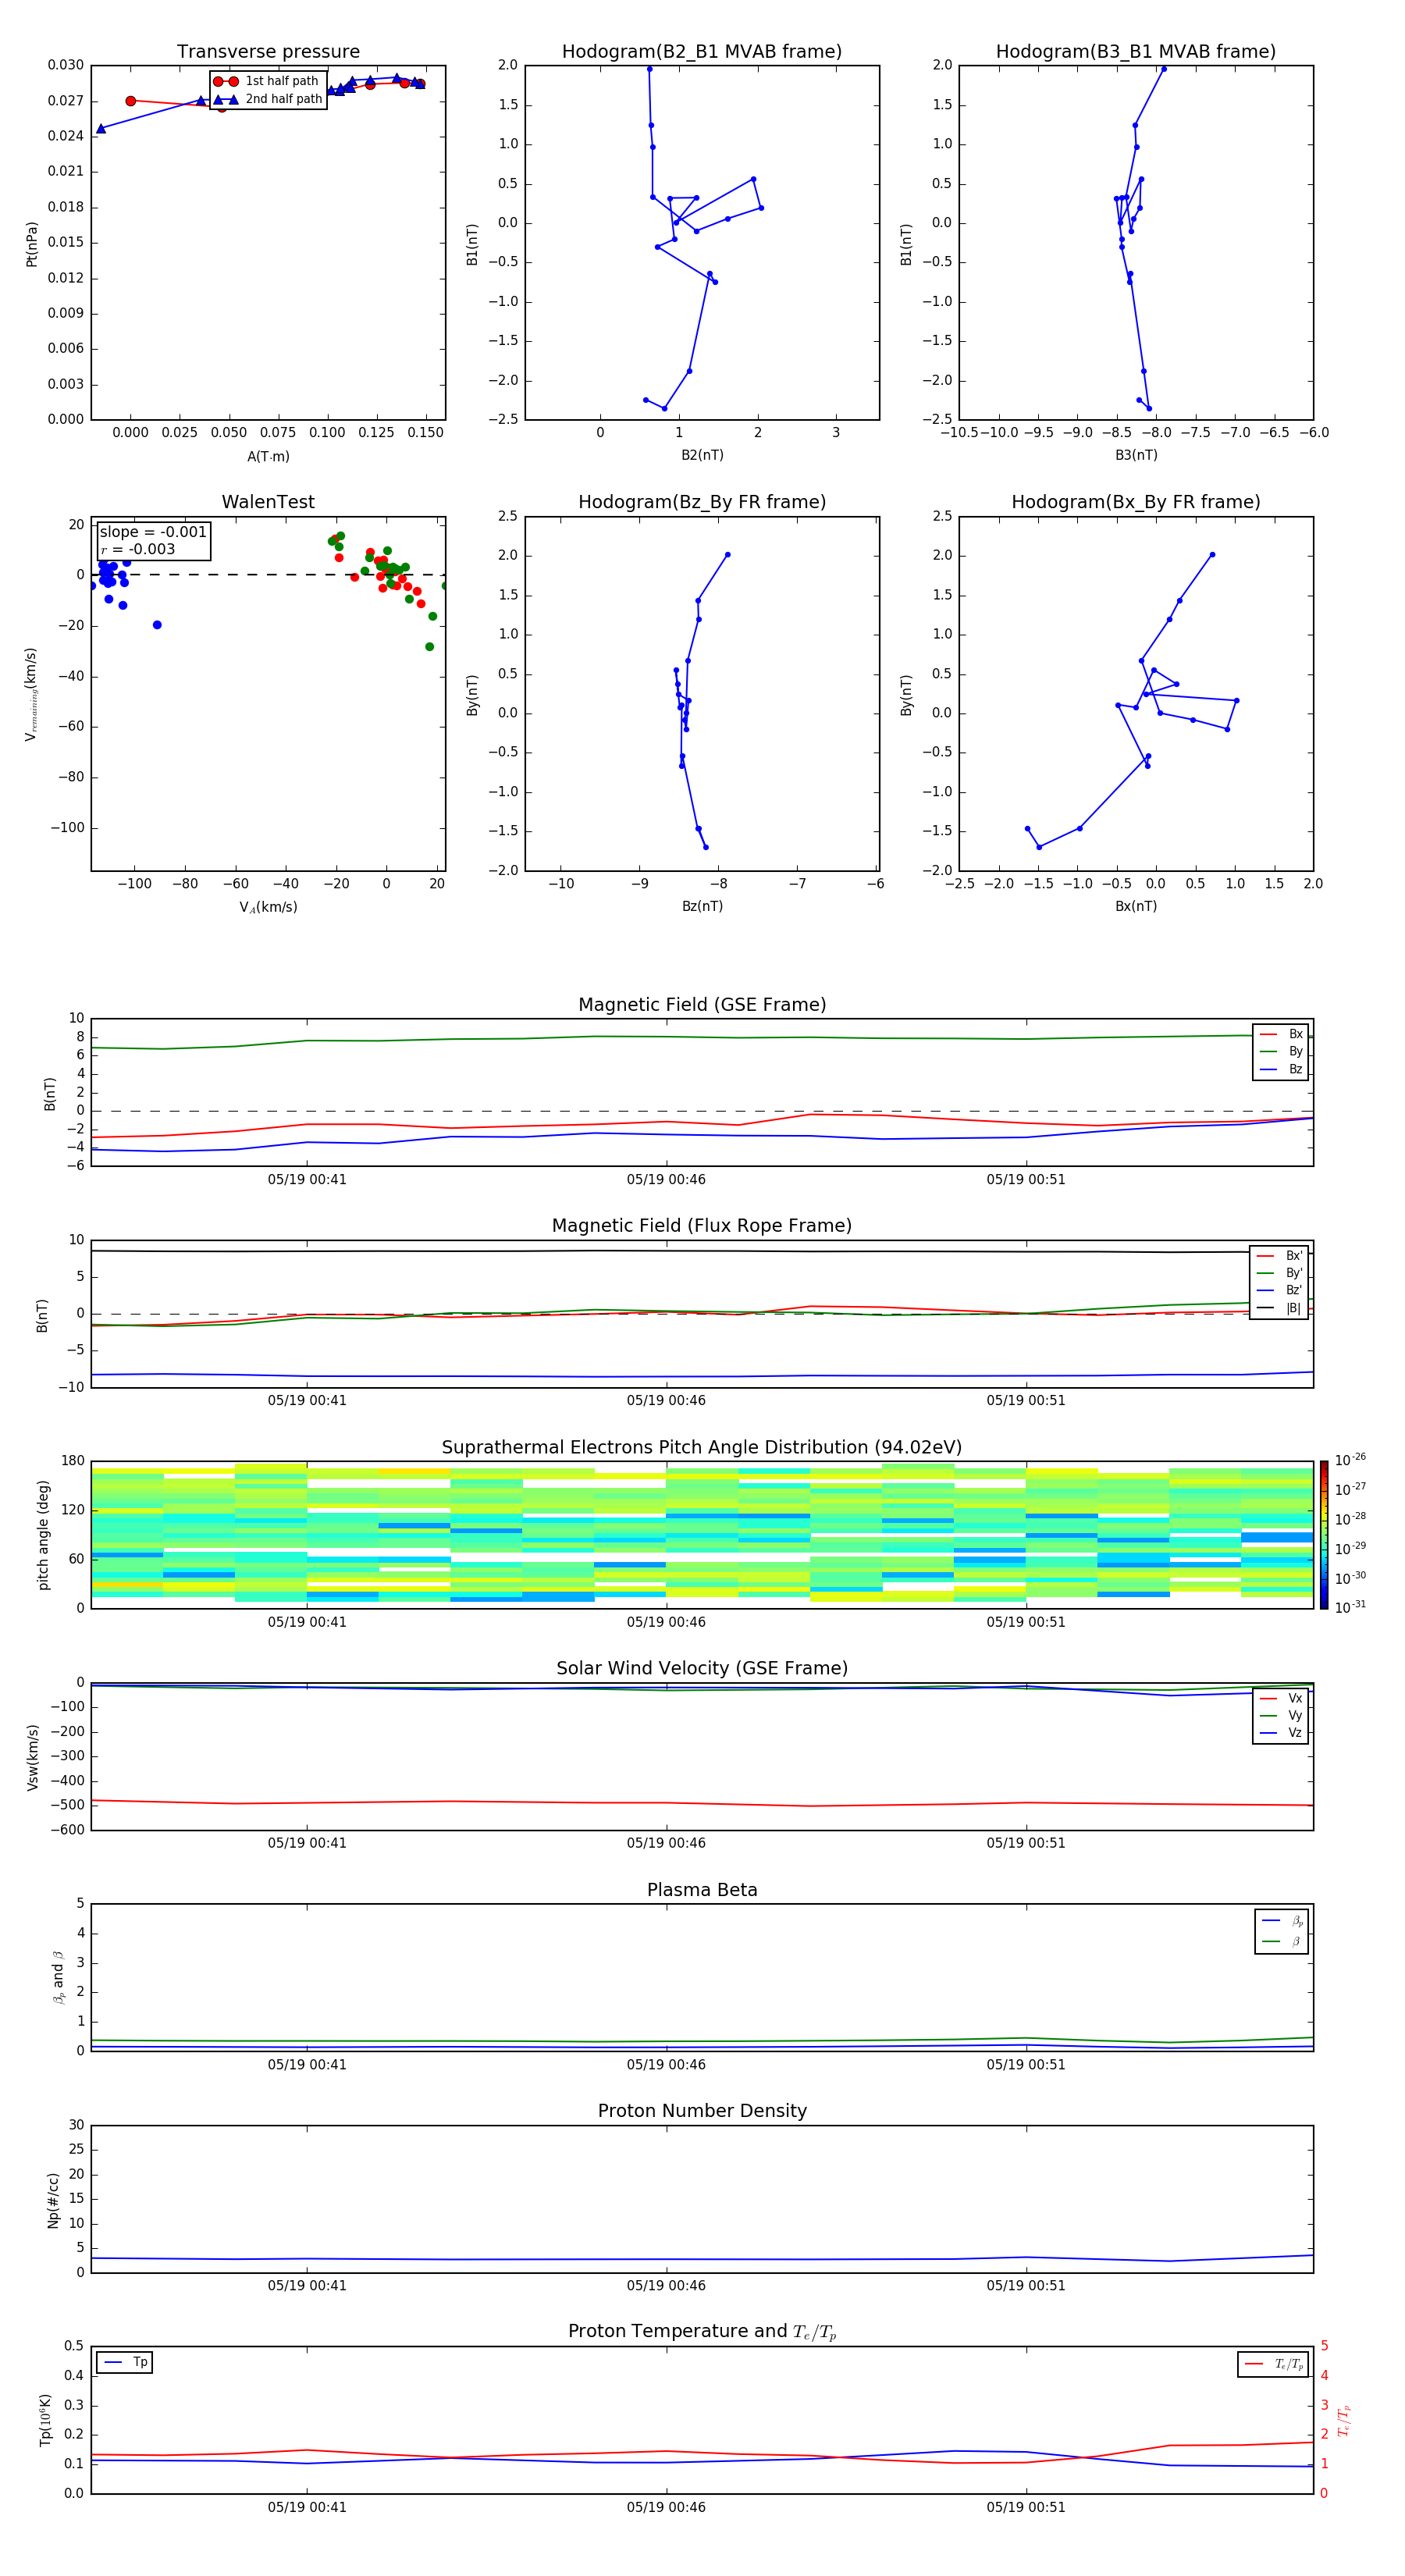Click 'Hodogram(B2_B1 MVAB frame)' title
Image resolution: width=1405 pixels, height=2576 pixels.
[x=702, y=52]
